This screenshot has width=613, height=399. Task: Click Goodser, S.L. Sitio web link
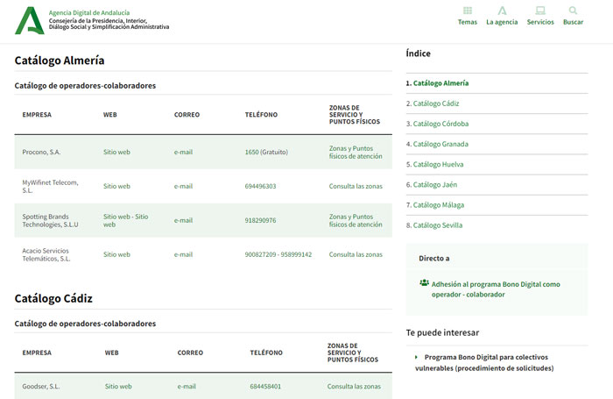coord(118,386)
